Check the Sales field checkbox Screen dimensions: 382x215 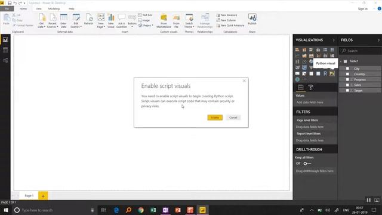coord(347,85)
